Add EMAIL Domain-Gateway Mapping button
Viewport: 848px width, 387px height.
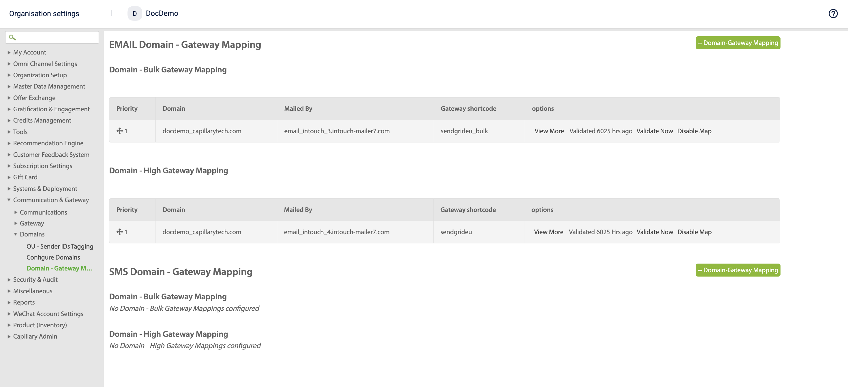tap(738, 43)
